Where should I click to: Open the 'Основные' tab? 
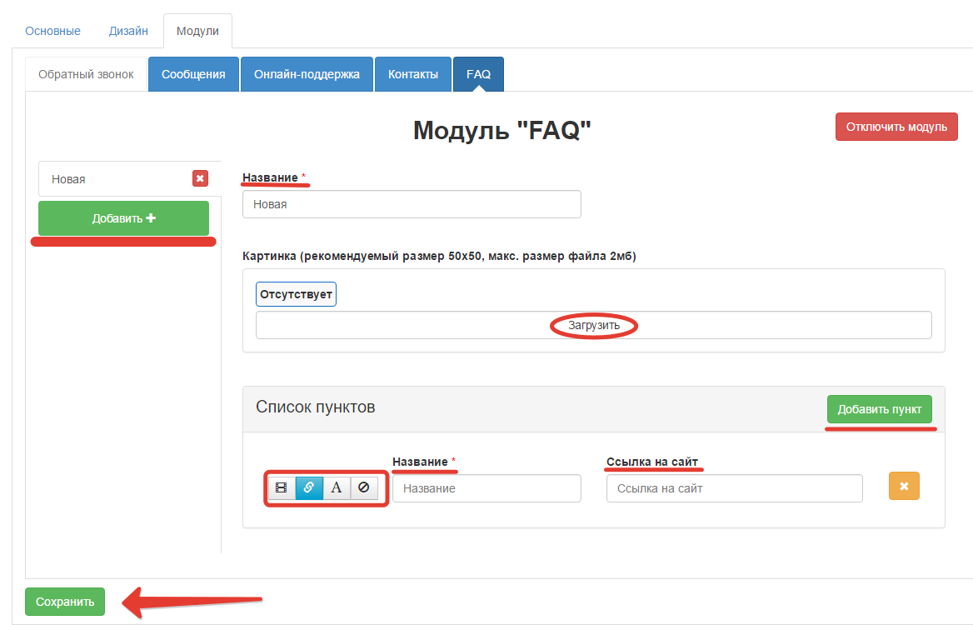[x=52, y=31]
